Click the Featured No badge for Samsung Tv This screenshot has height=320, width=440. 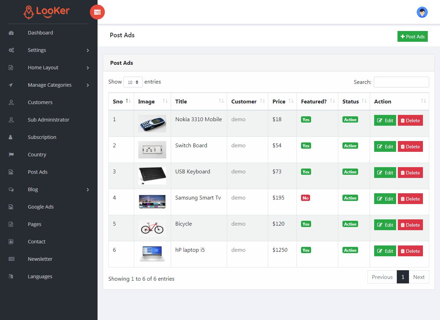(306, 198)
